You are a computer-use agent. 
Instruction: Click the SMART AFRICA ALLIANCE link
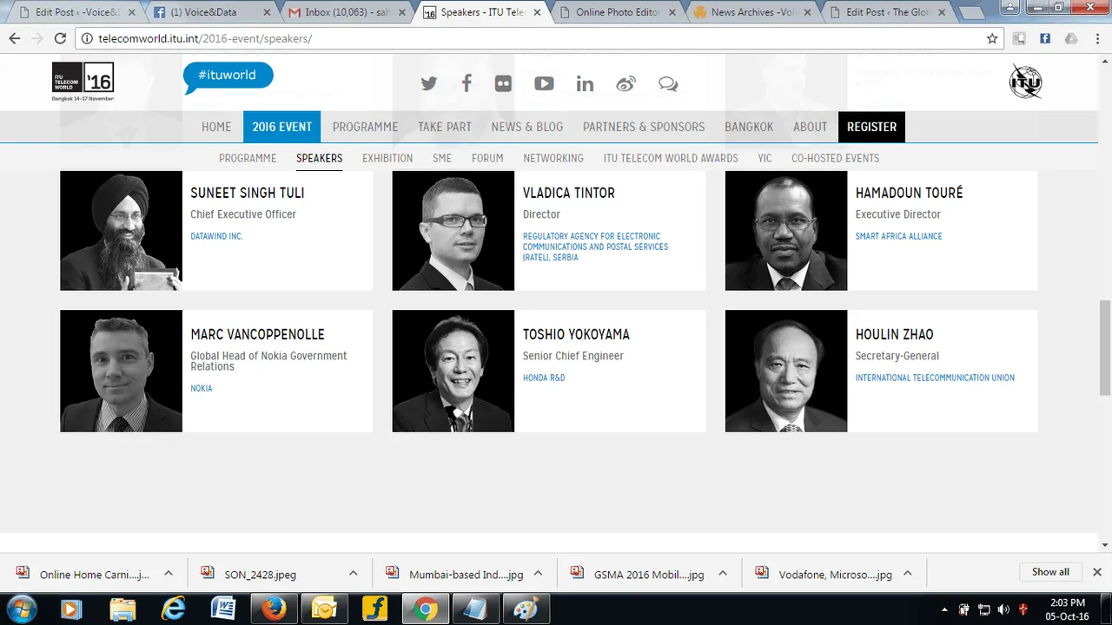[x=898, y=236]
